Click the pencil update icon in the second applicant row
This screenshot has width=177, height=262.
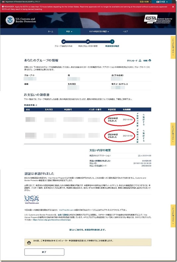(x=138, y=129)
